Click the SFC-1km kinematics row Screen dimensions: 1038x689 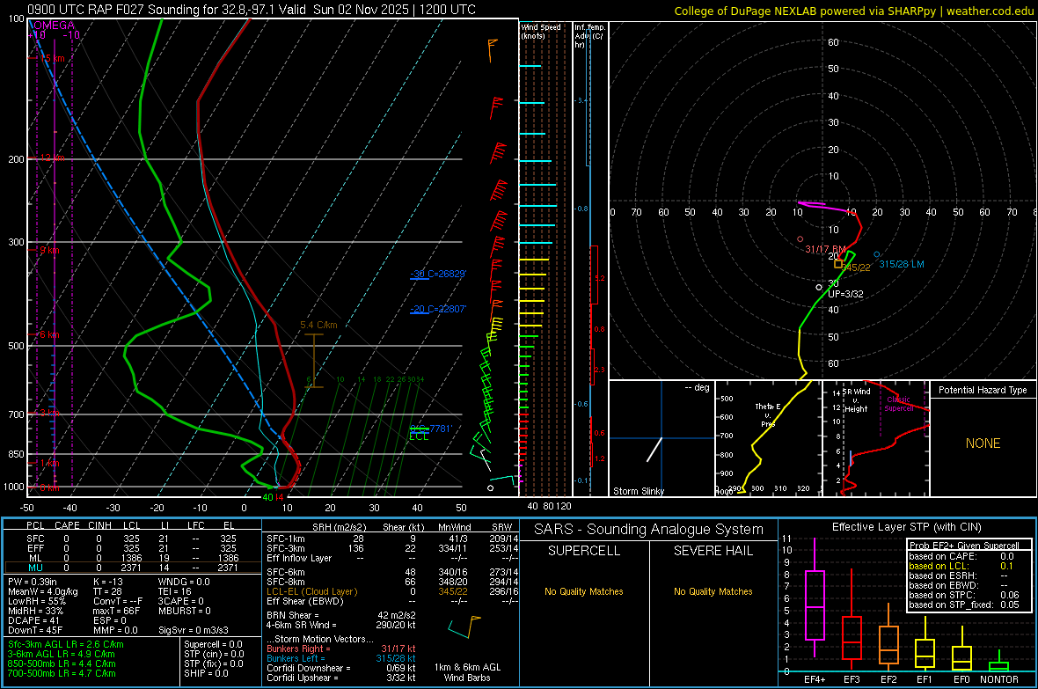[392, 539]
